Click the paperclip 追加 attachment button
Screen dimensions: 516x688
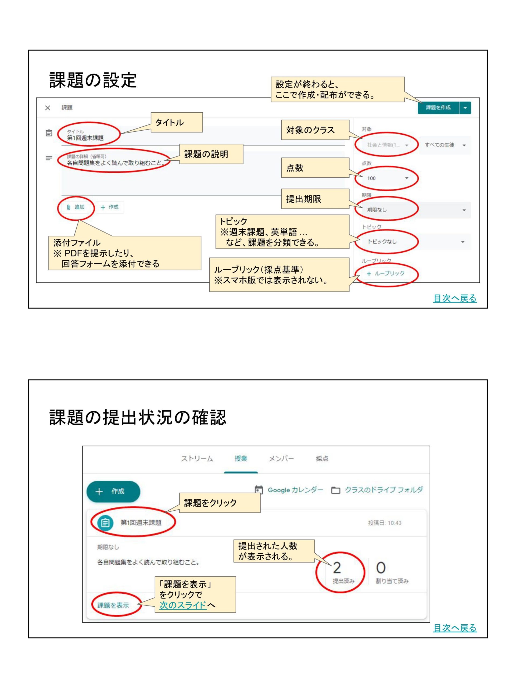76,207
